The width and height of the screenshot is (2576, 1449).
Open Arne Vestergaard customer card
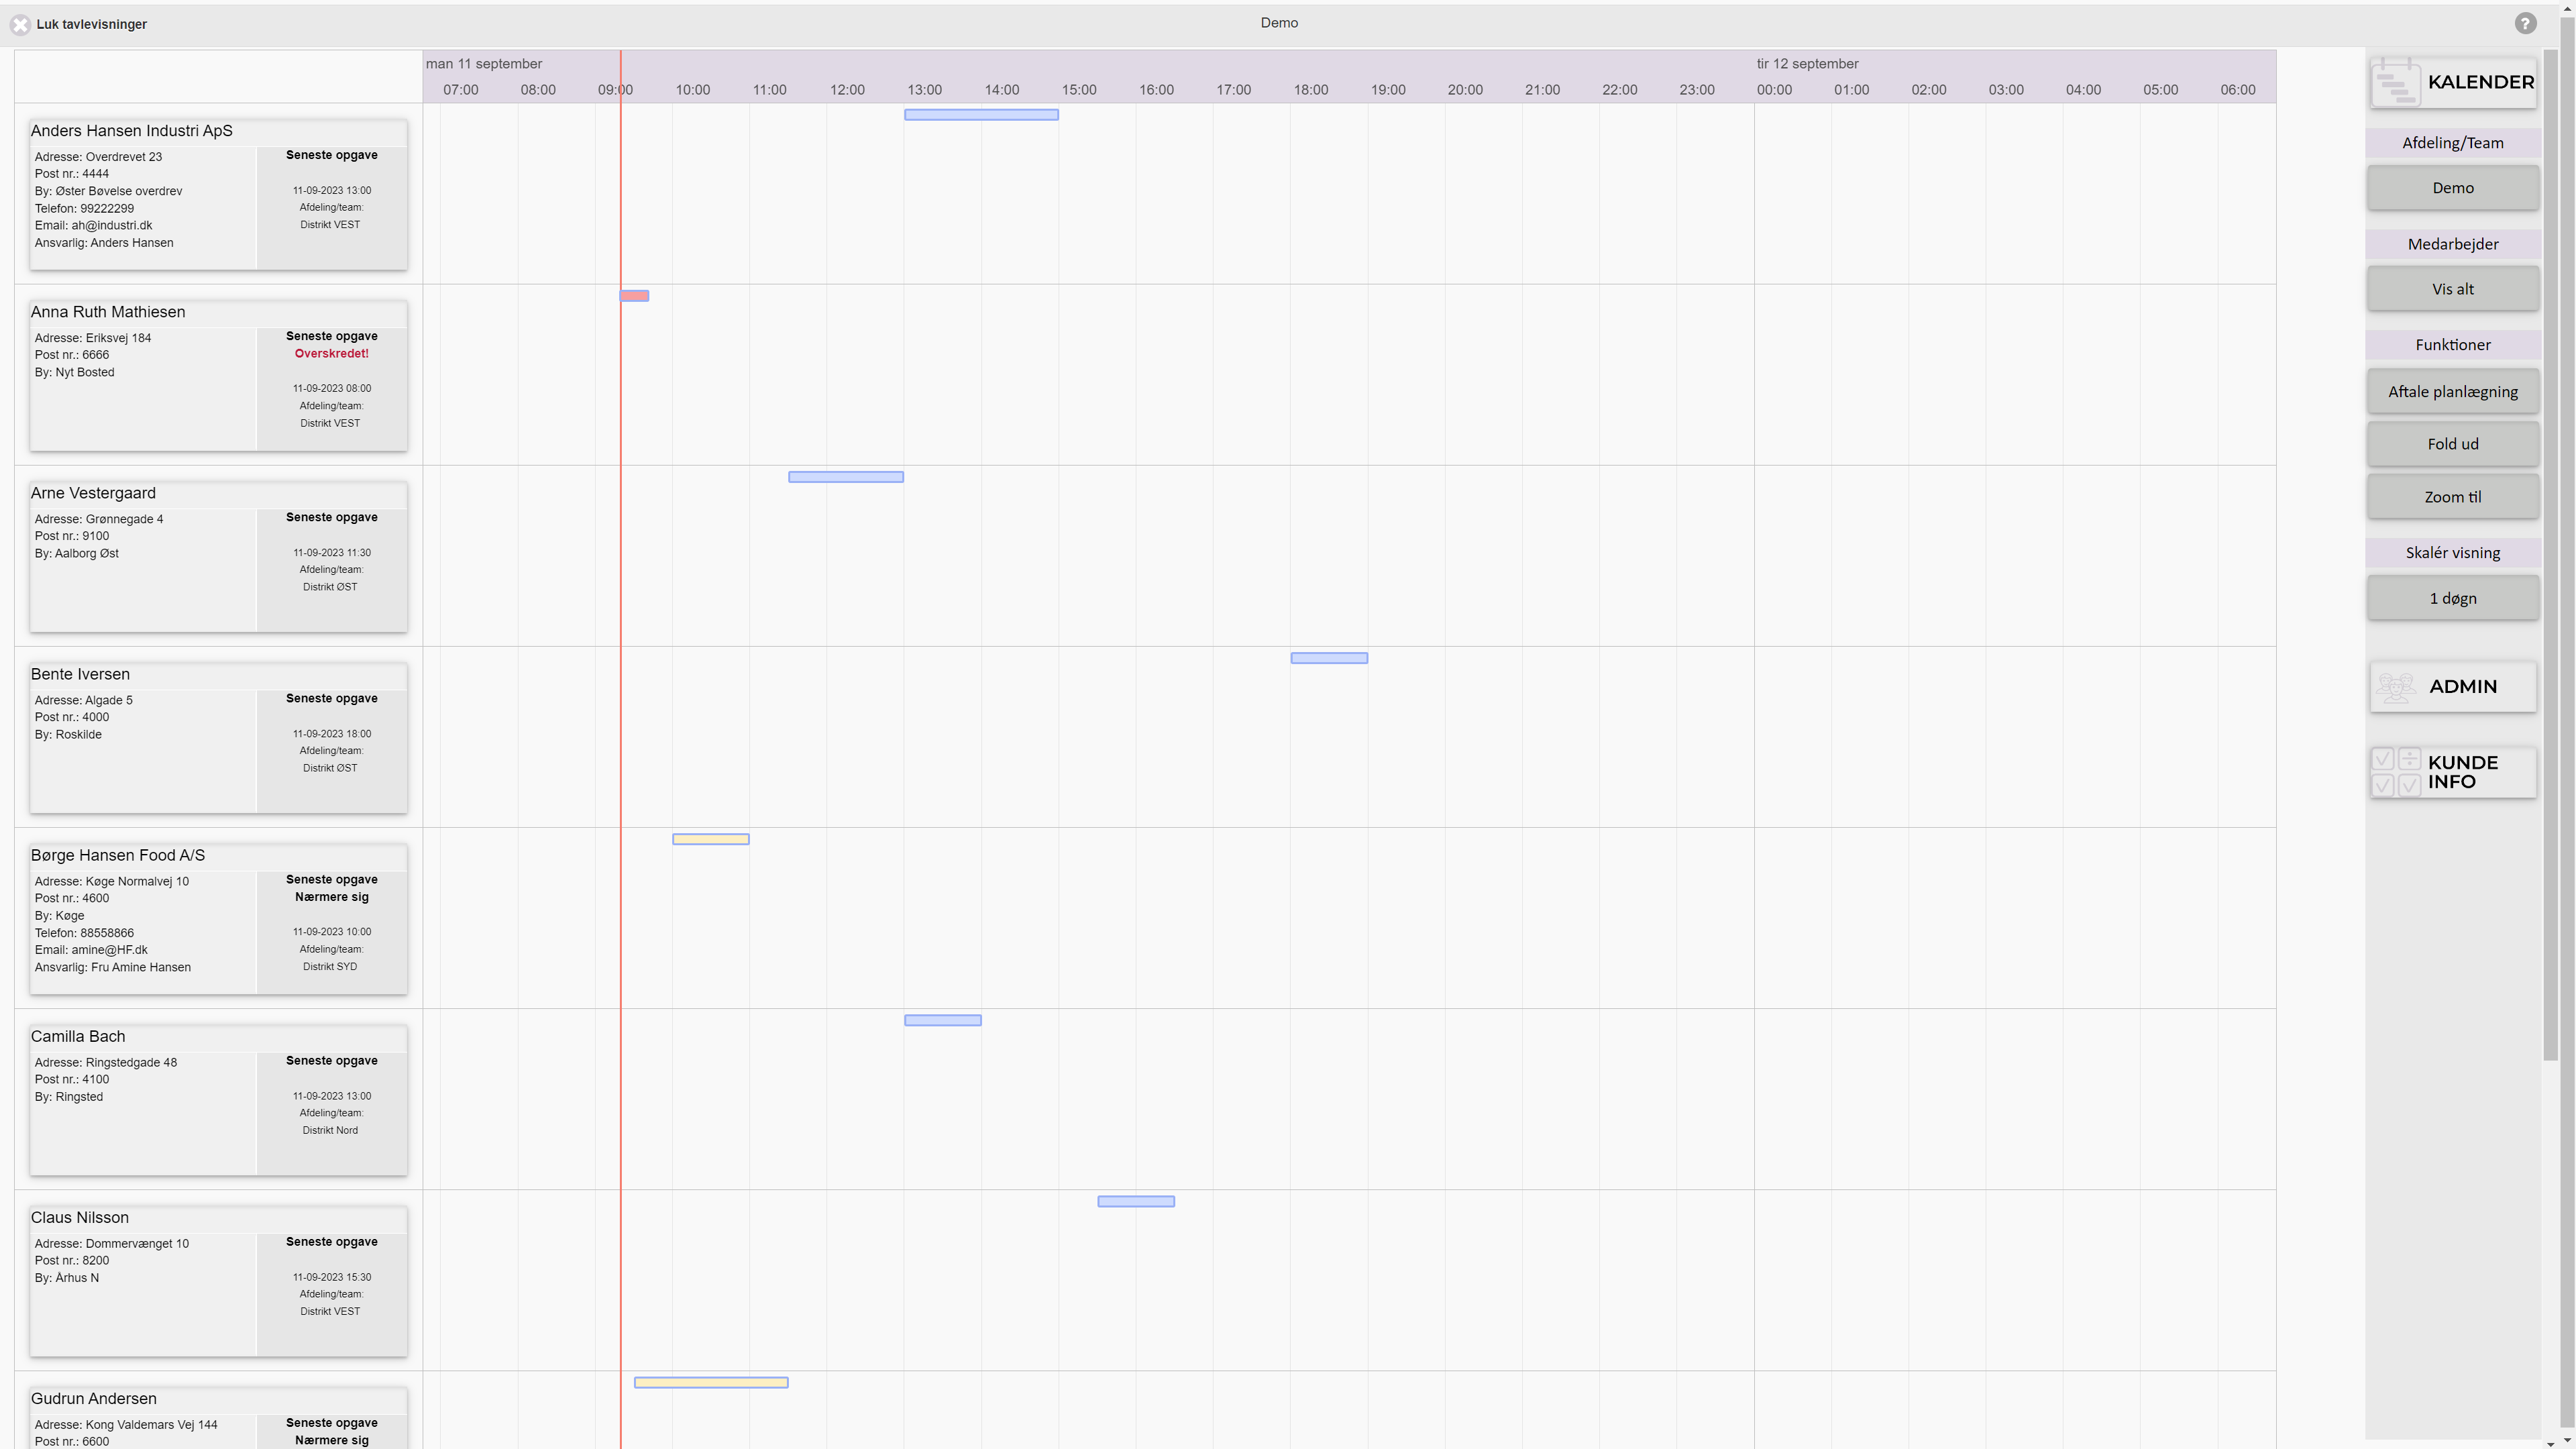click(x=218, y=556)
